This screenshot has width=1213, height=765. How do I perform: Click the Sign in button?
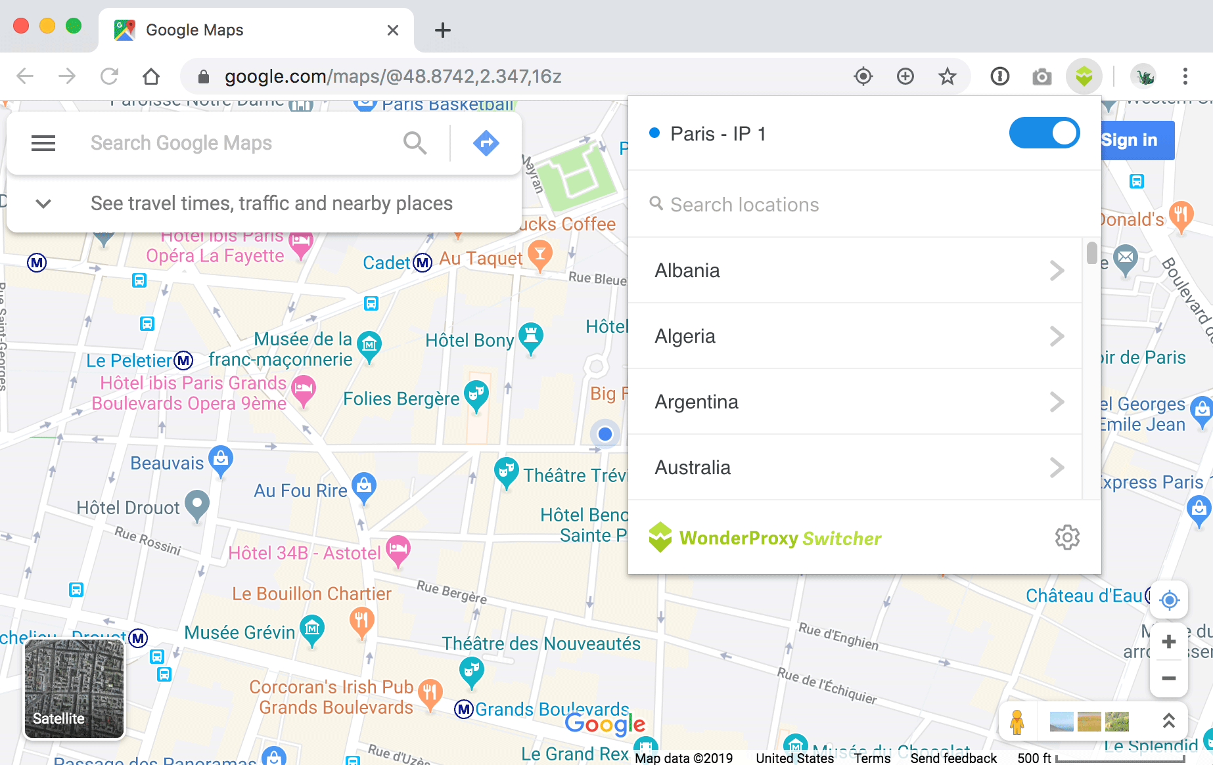pos(1138,140)
